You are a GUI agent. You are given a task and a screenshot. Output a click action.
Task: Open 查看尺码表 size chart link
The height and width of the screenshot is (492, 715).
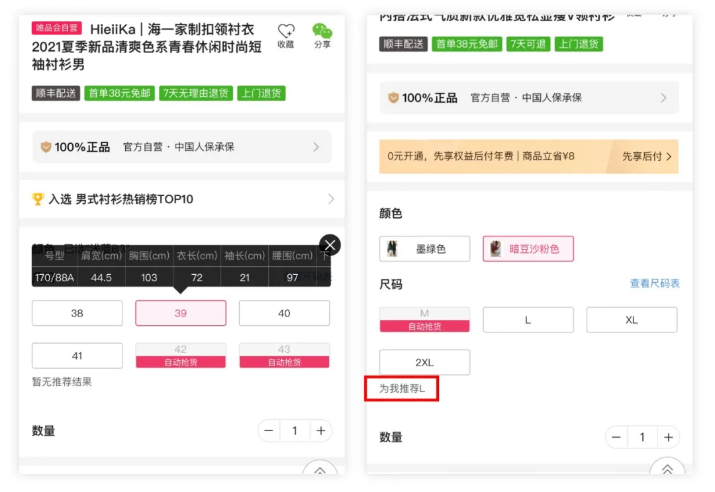pyautogui.click(x=654, y=283)
